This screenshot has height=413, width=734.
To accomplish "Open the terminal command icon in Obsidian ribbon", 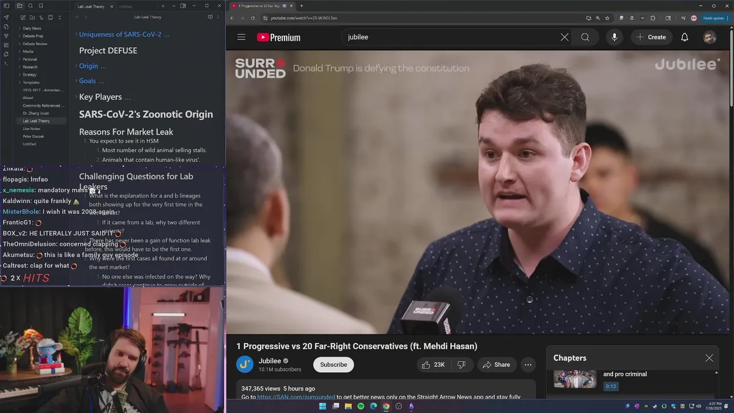I will click(6, 63).
